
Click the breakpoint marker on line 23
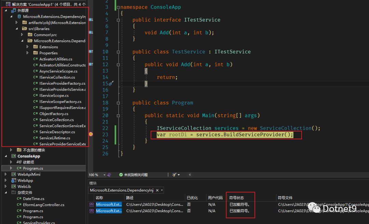click(91, 135)
